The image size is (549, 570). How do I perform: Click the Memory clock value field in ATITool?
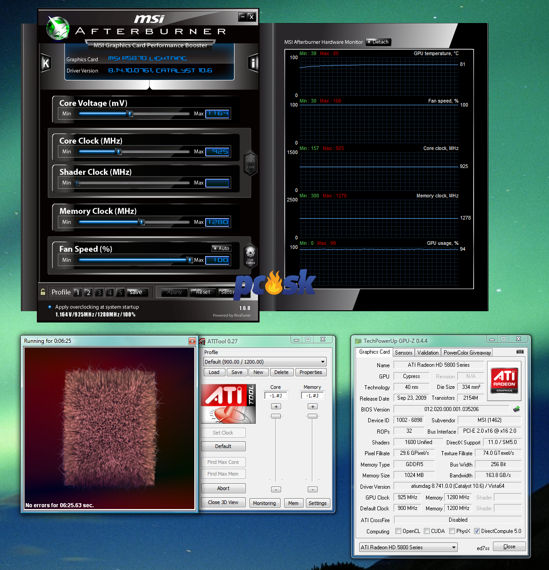click(312, 396)
